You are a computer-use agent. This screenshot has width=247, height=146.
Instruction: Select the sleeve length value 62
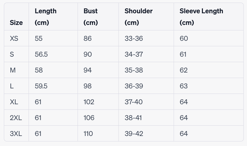(x=184, y=70)
